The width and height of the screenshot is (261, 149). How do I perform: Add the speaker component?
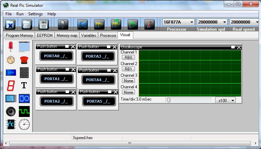click(x=11, y=111)
